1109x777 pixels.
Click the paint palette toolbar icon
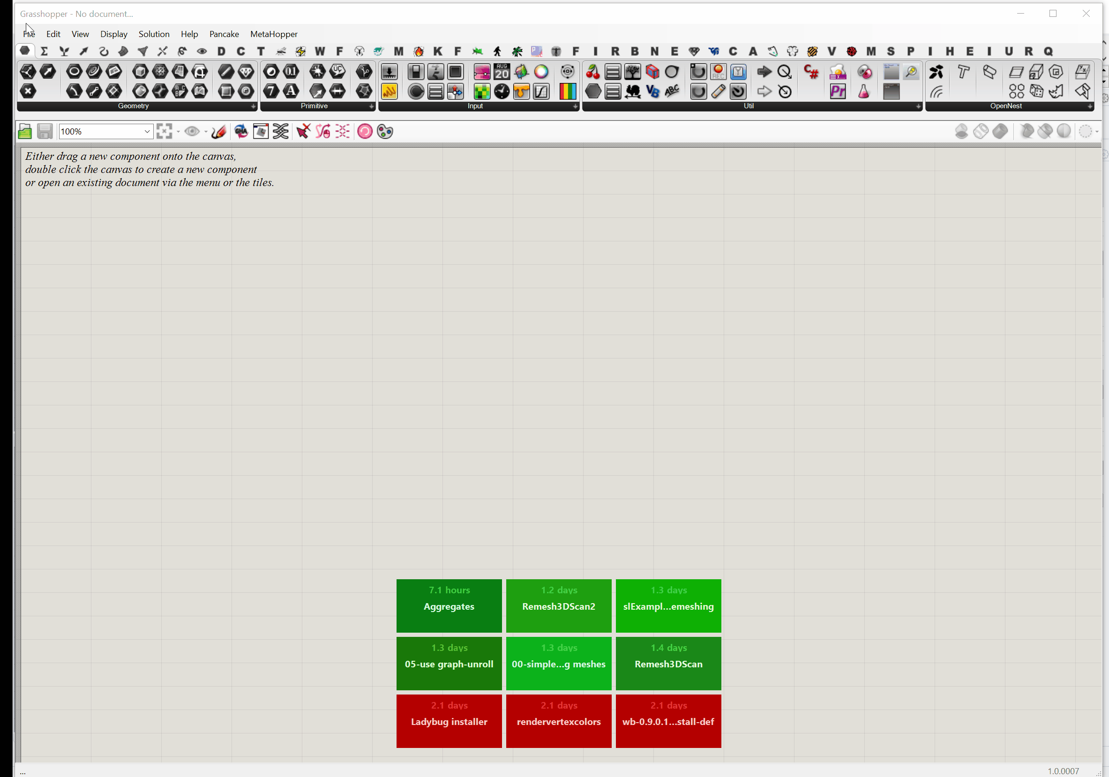385,131
